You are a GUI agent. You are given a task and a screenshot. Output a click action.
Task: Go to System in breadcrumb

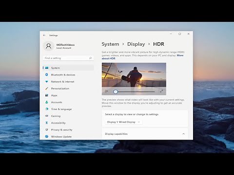pos(110,44)
